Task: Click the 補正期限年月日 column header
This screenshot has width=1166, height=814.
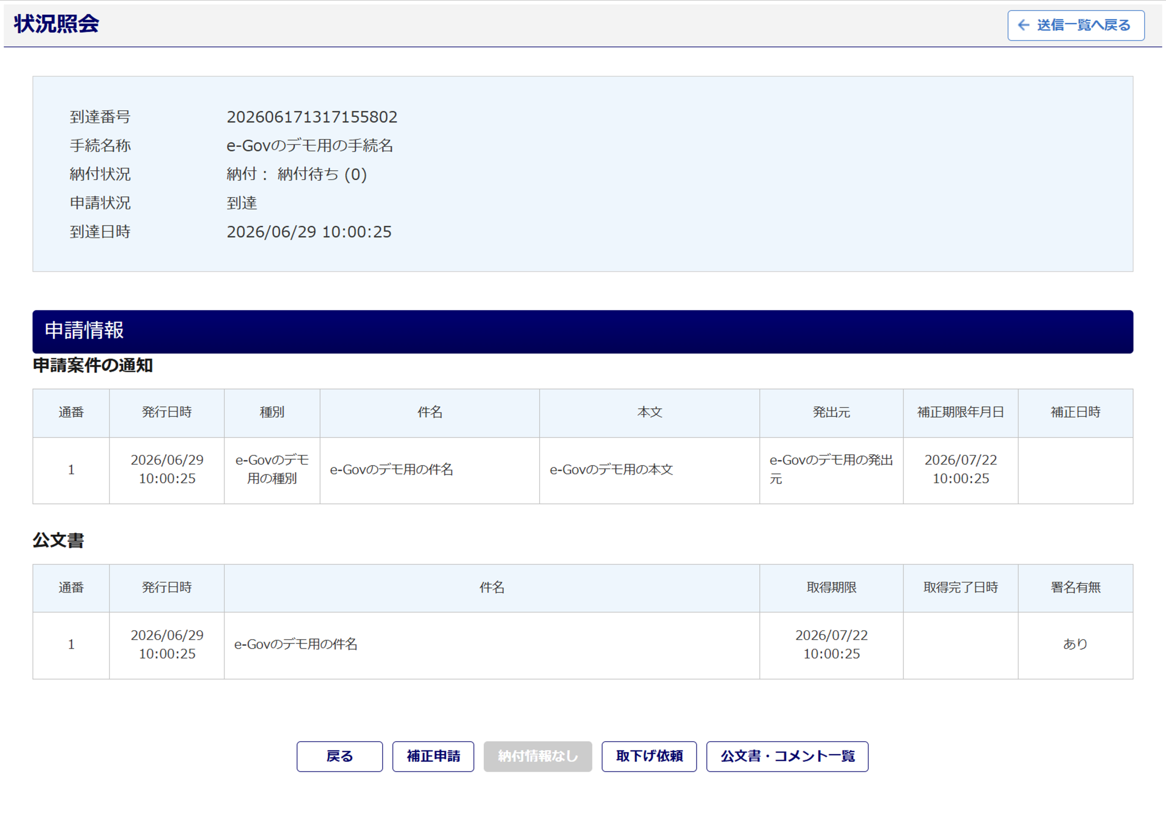Action: coord(960,412)
